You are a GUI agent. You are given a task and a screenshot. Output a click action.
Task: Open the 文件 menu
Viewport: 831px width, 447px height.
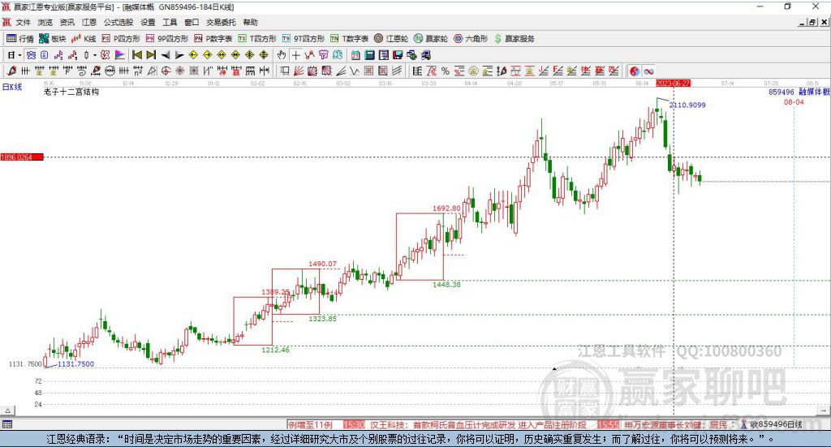coord(24,22)
